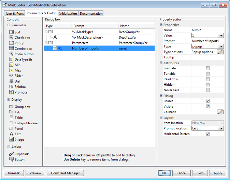Viewport: 230px width, 180px height.
Task: Click the Apply button
Action: point(218,173)
